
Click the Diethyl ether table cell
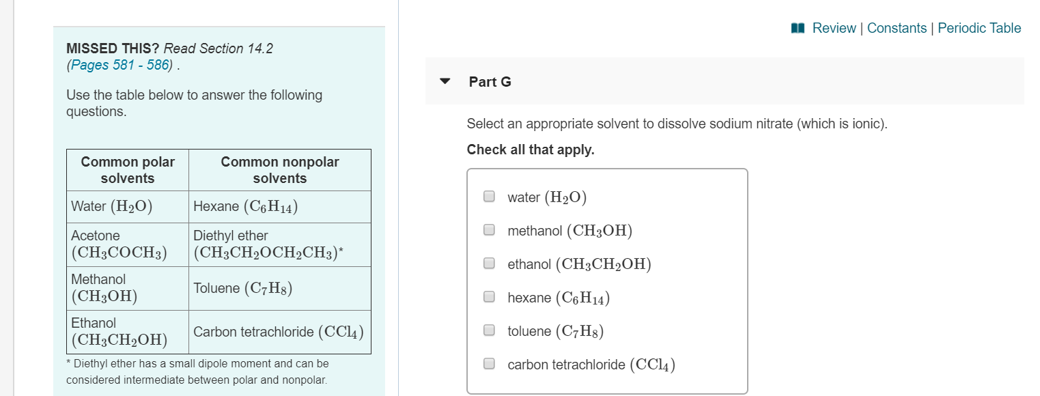[280, 244]
